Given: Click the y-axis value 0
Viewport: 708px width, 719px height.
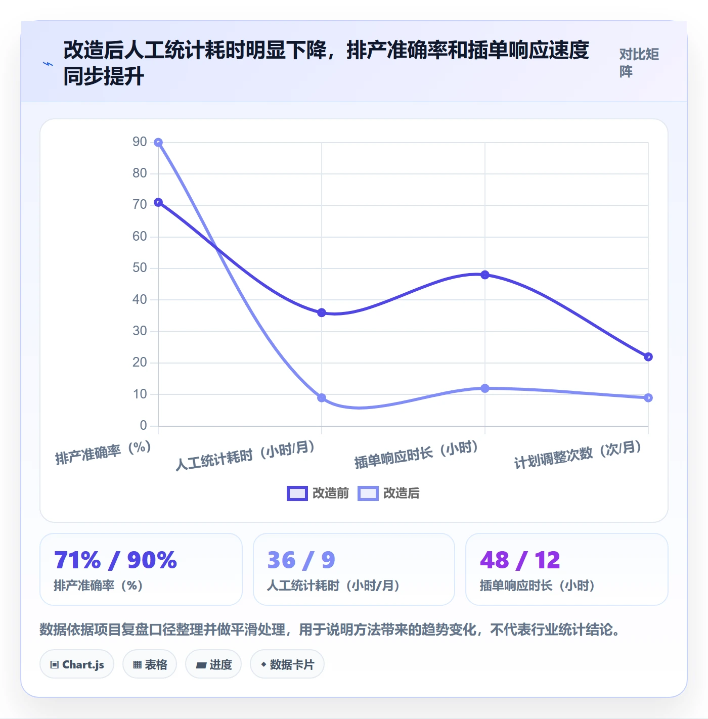Looking at the screenshot, I should pos(144,426).
